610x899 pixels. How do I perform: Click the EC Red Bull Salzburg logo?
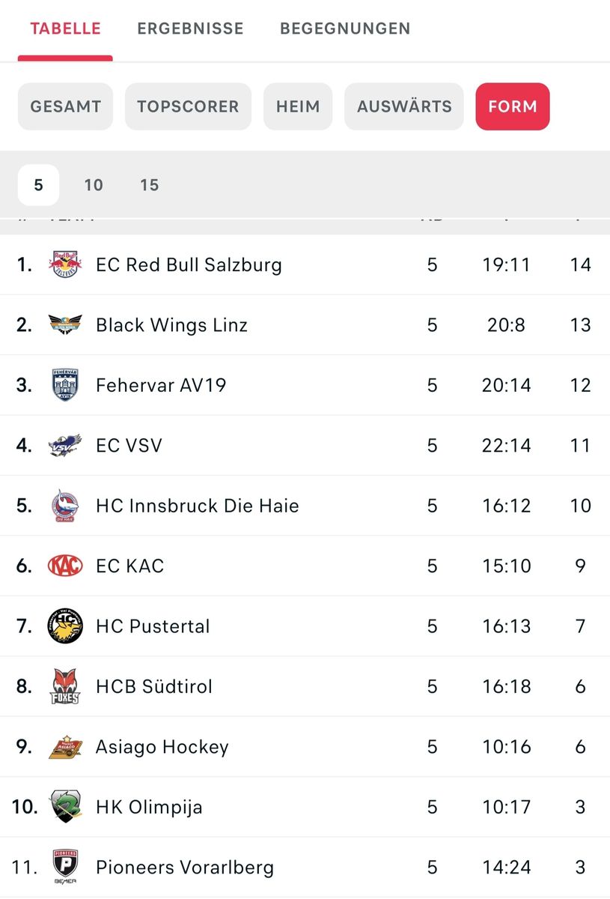65,264
